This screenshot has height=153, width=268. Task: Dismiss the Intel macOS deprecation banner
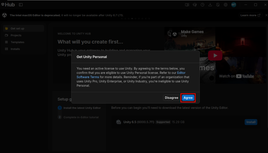coord(266,15)
